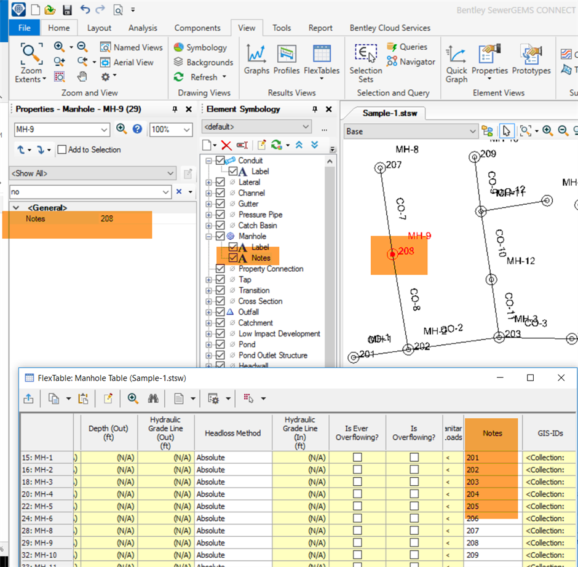
Task: Toggle the Outfall checkbox
Action: 220,312
